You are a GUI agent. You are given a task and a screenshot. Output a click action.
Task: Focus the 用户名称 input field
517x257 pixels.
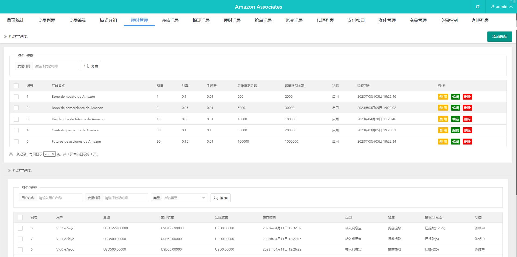59,198
